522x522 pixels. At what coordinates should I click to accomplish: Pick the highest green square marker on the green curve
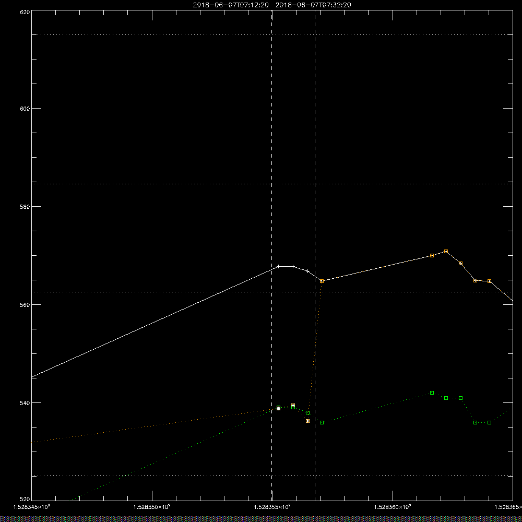(x=432, y=393)
